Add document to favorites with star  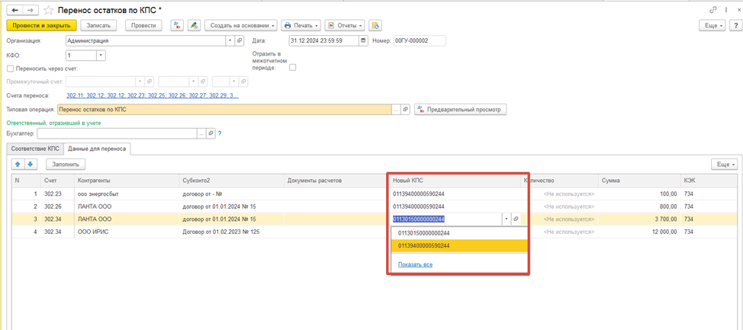(x=48, y=10)
